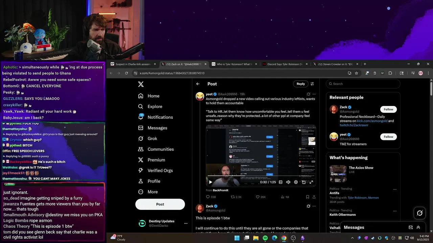
Task: Toggle video picture-in-picture mode
Action: (x=304, y=182)
